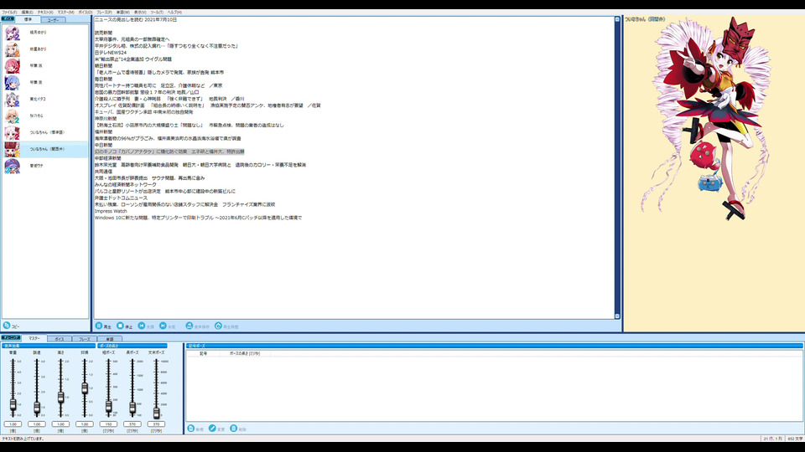Click text editor scrollbar down arrow
The height and width of the screenshot is (452, 805).
coord(617,316)
